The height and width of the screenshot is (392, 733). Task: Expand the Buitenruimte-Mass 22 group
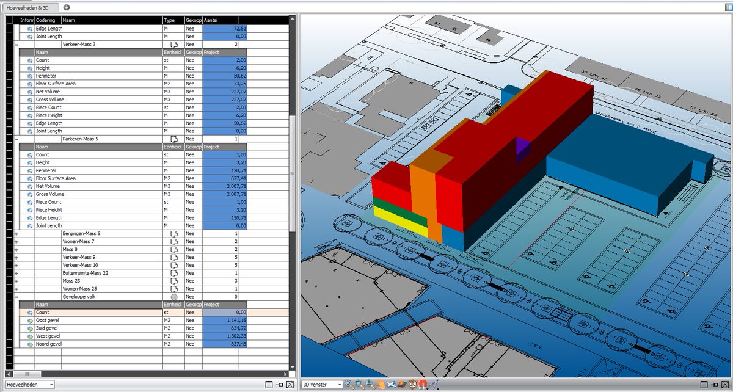(16, 273)
